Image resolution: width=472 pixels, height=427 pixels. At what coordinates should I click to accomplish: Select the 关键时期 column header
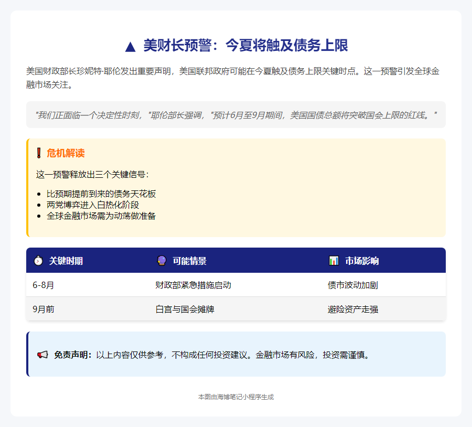[x=66, y=261]
